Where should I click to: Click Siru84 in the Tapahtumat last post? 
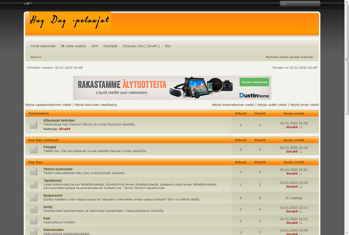[292, 187]
